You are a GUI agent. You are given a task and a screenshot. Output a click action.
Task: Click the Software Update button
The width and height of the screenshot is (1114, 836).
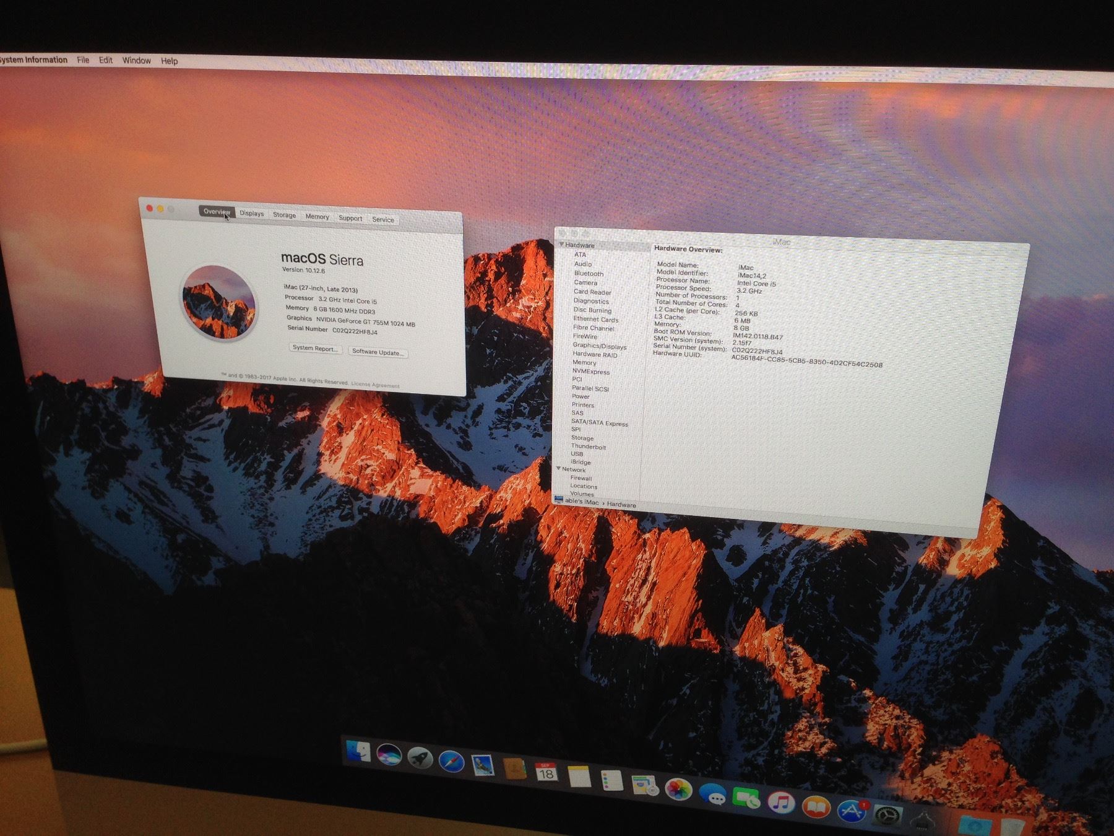point(378,352)
